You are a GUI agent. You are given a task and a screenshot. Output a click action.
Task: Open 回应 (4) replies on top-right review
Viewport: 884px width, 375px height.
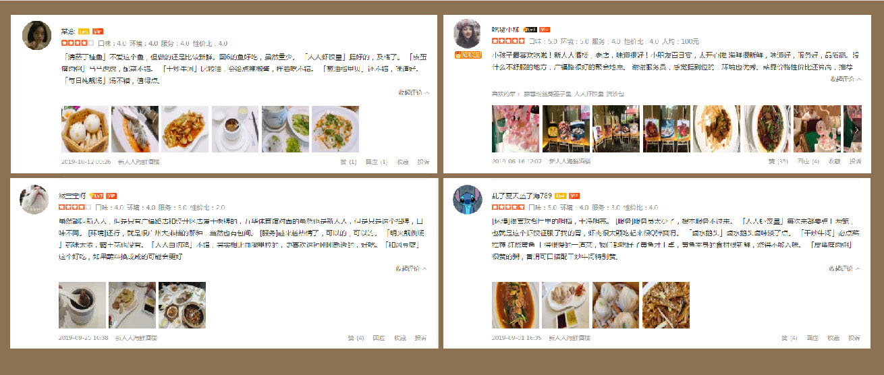pyautogui.click(x=808, y=162)
